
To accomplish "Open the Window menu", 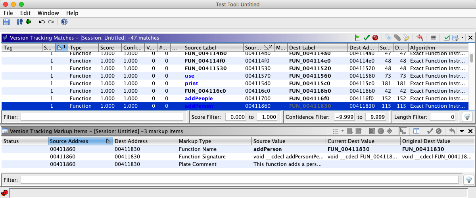I will [48, 13].
